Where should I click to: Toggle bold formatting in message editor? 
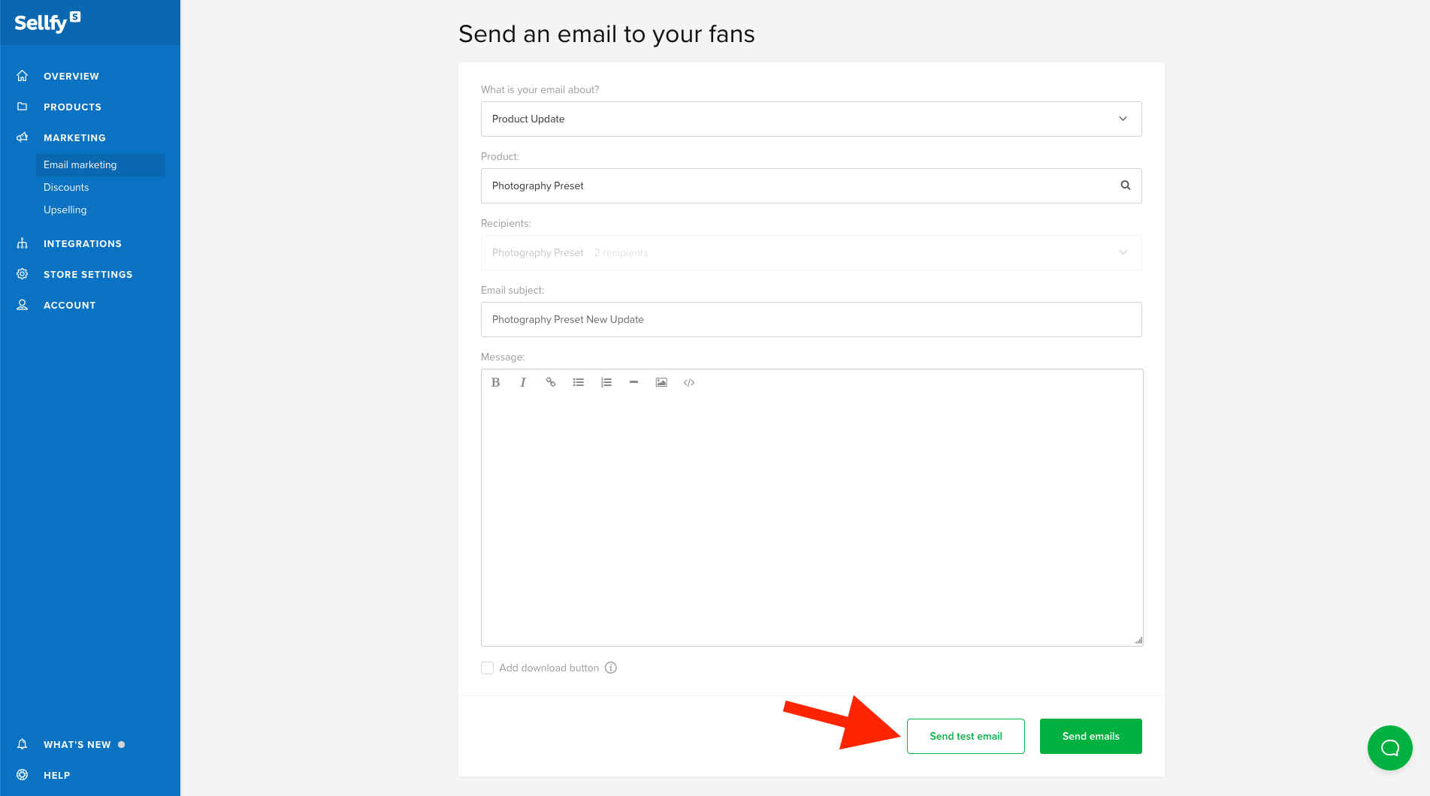[x=495, y=382]
